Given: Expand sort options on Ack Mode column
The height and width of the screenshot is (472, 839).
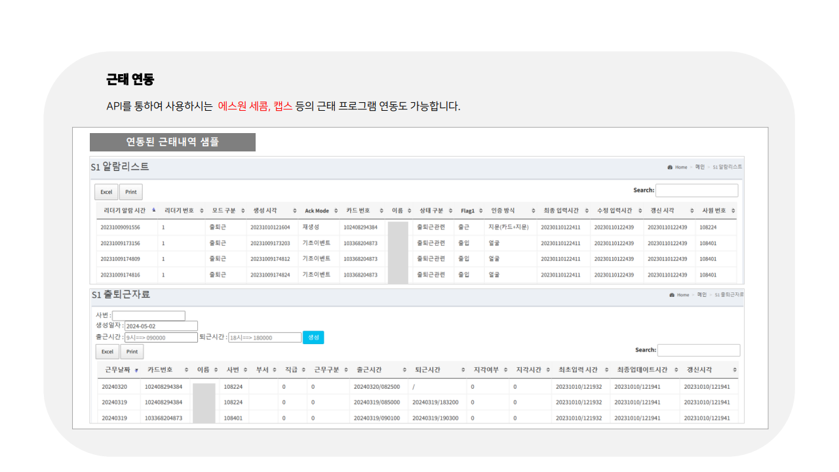Looking at the screenshot, I should 335,210.
